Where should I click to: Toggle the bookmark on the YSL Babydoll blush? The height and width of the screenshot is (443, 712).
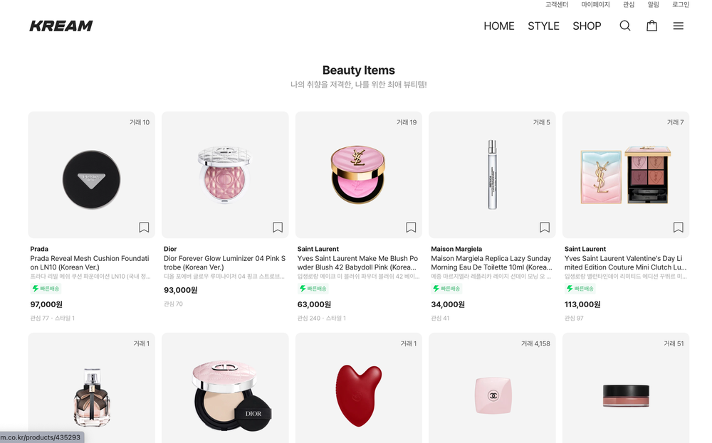click(411, 227)
